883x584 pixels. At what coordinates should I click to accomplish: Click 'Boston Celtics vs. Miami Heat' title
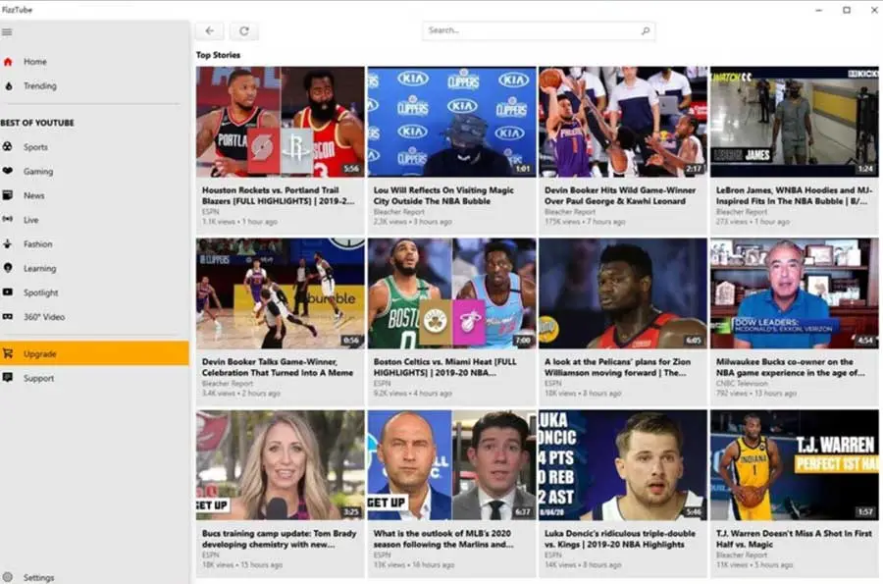444,367
